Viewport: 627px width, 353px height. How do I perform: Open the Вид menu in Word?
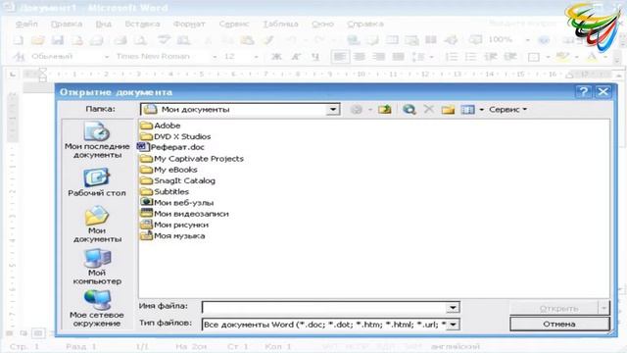pos(104,24)
